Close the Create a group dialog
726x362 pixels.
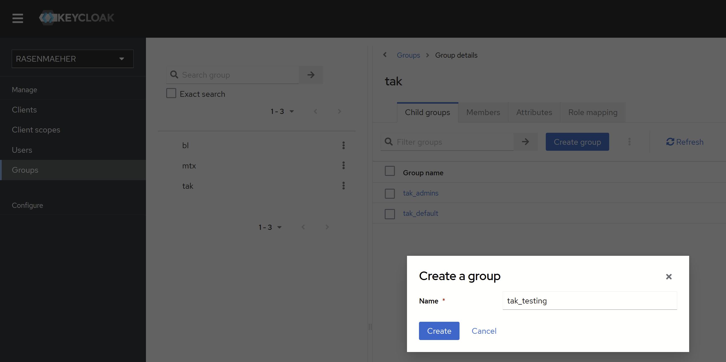(669, 276)
